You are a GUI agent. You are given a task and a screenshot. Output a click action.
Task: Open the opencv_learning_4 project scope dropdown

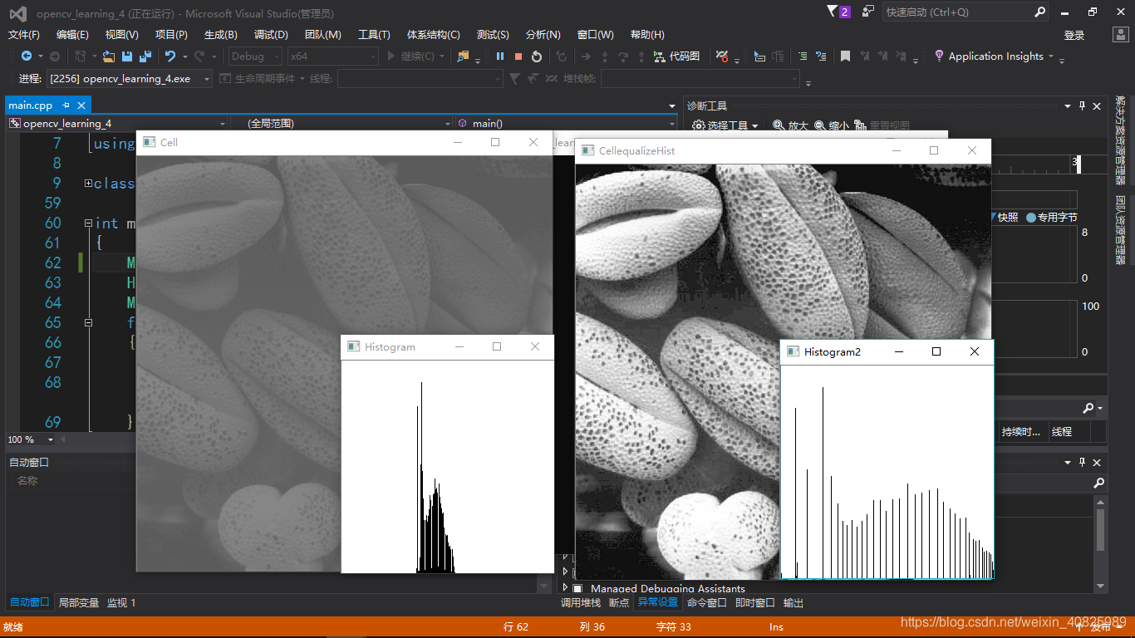117,123
